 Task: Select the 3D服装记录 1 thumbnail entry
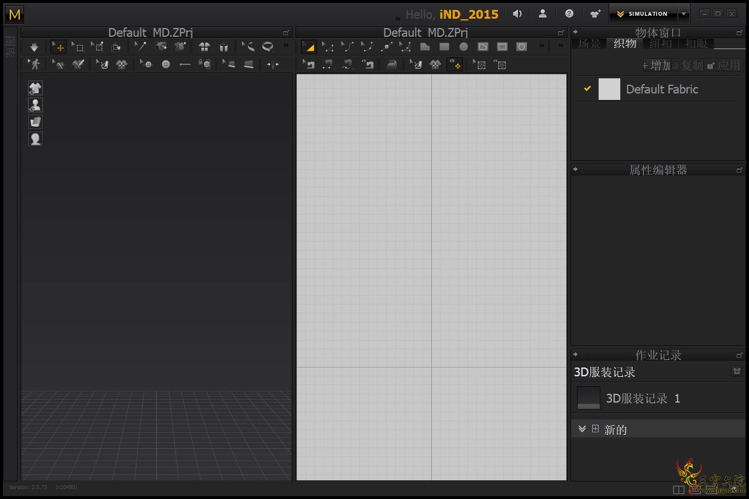click(589, 398)
